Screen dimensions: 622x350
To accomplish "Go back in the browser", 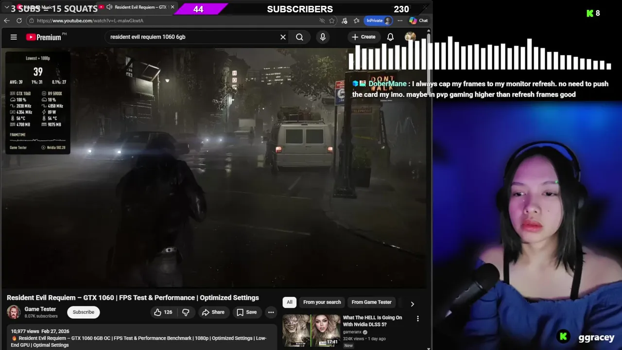I will point(7,20).
